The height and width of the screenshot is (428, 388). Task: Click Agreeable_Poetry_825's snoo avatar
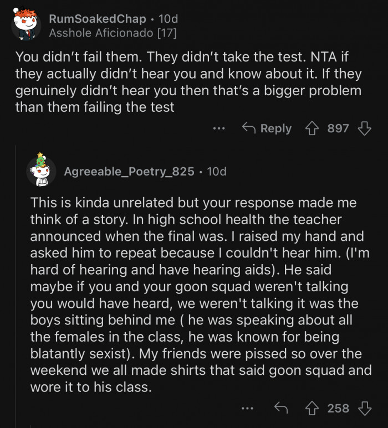click(x=41, y=171)
